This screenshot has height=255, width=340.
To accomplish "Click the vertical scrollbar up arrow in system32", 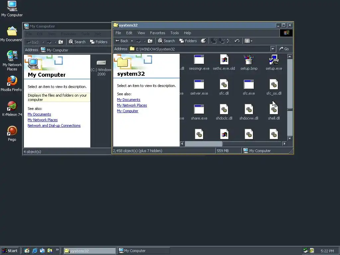I will [x=290, y=56].
